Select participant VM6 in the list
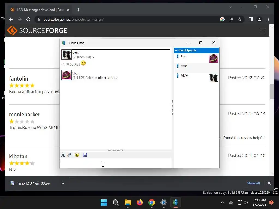This screenshot has height=209, width=279. pos(196,78)
